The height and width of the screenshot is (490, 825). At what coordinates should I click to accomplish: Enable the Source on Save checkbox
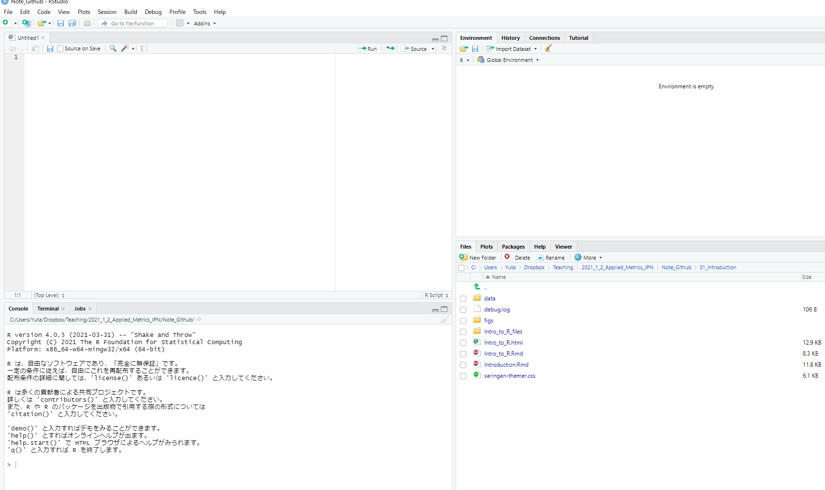60,48
